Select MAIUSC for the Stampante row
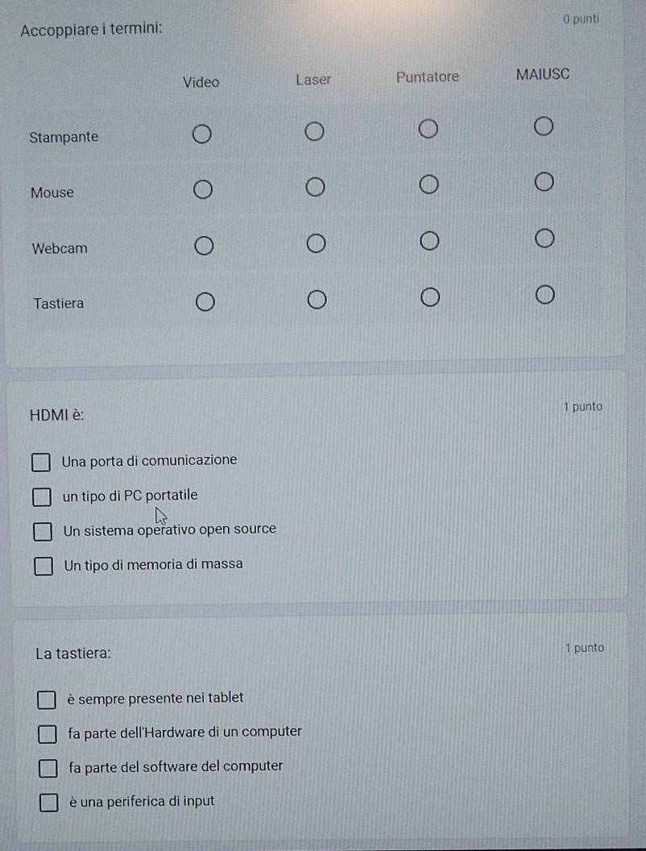The height and width of the screenshot is (851, 646). point(544,127)
